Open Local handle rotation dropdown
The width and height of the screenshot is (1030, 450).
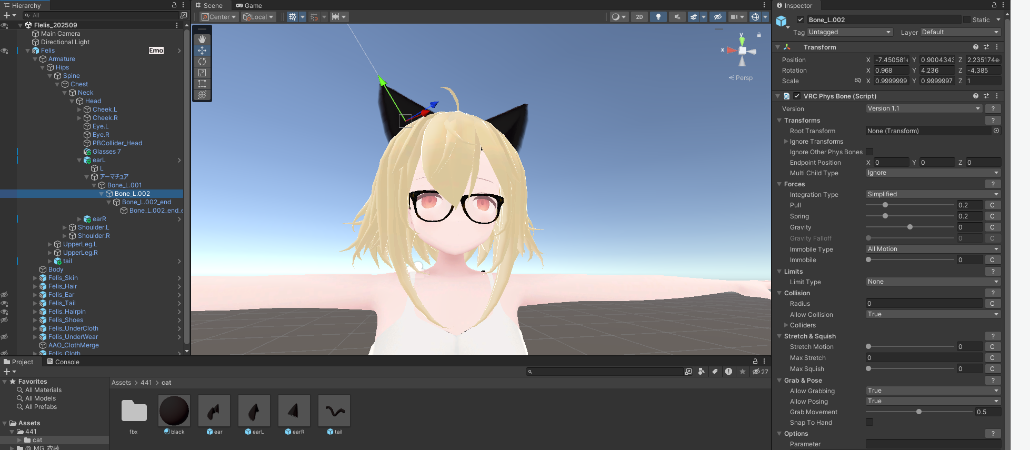[x=258, y=17]
